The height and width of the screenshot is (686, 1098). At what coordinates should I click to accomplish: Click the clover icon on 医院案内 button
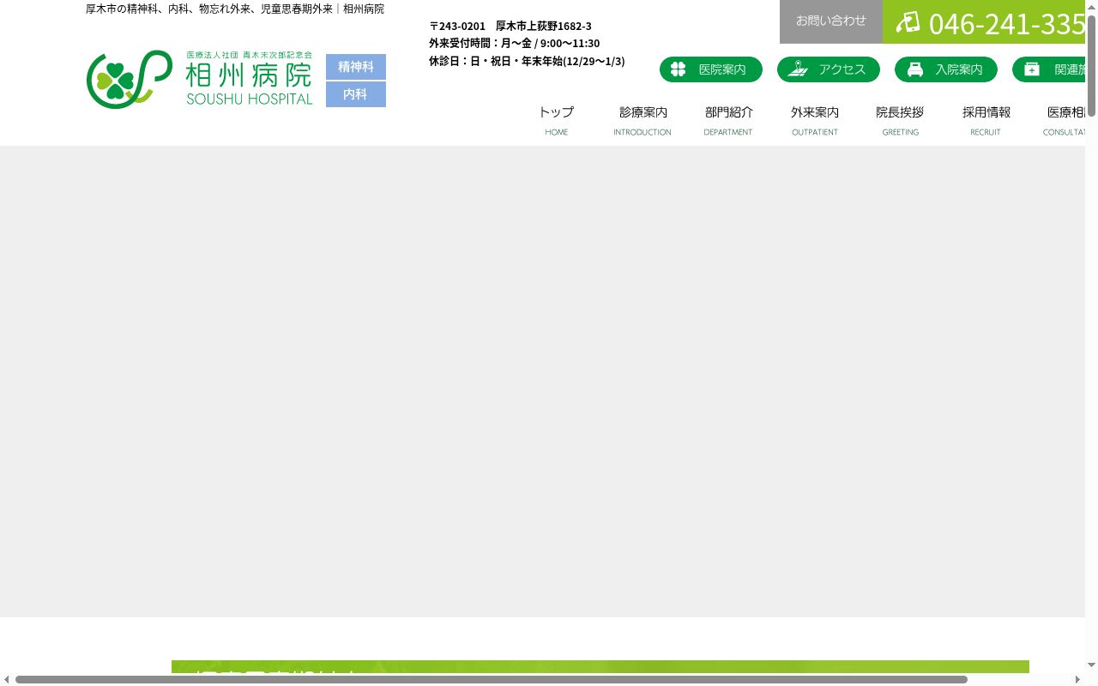[678, 69]
